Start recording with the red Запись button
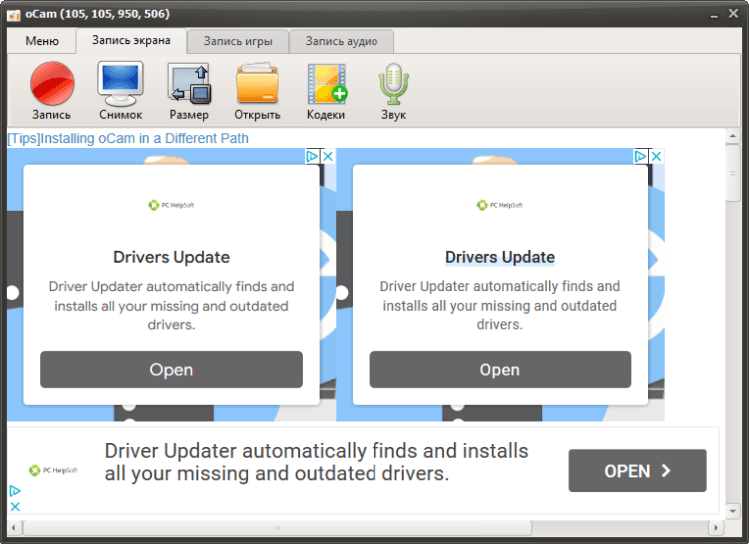Screen dimensions: 749x544 coord(52,90)
